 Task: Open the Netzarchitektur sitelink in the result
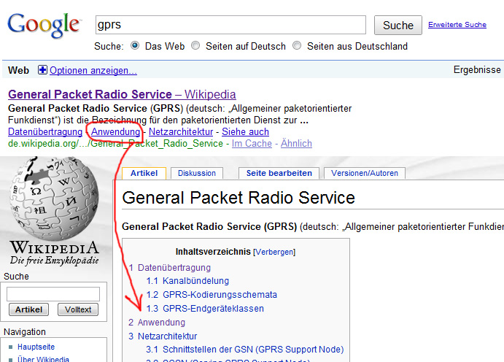[x=181, y=132]
